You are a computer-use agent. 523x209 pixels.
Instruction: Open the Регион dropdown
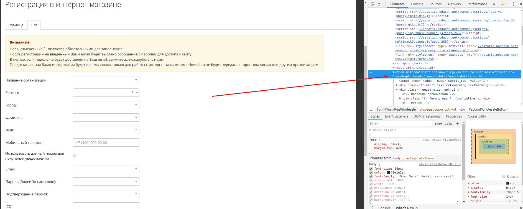pos(106,93)
